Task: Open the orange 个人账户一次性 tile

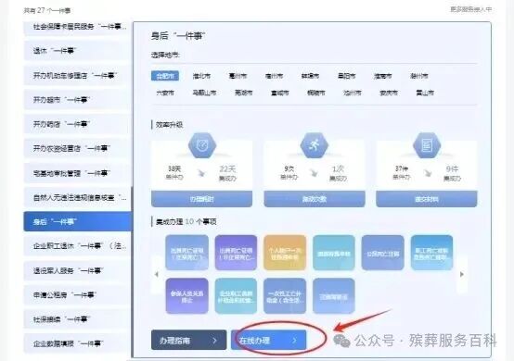Action: pos(285,253)
